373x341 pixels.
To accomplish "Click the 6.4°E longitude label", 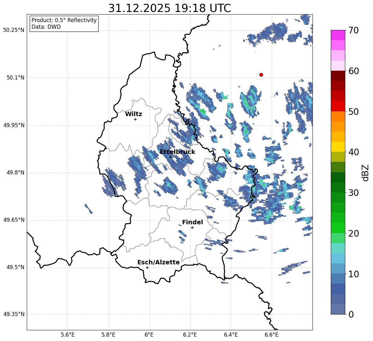I will pos(231,335).
